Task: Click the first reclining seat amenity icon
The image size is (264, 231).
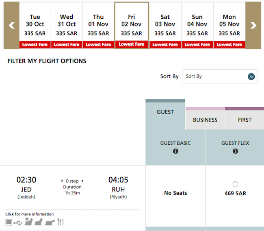Action: pyautogui.click(x=28, y=222)
